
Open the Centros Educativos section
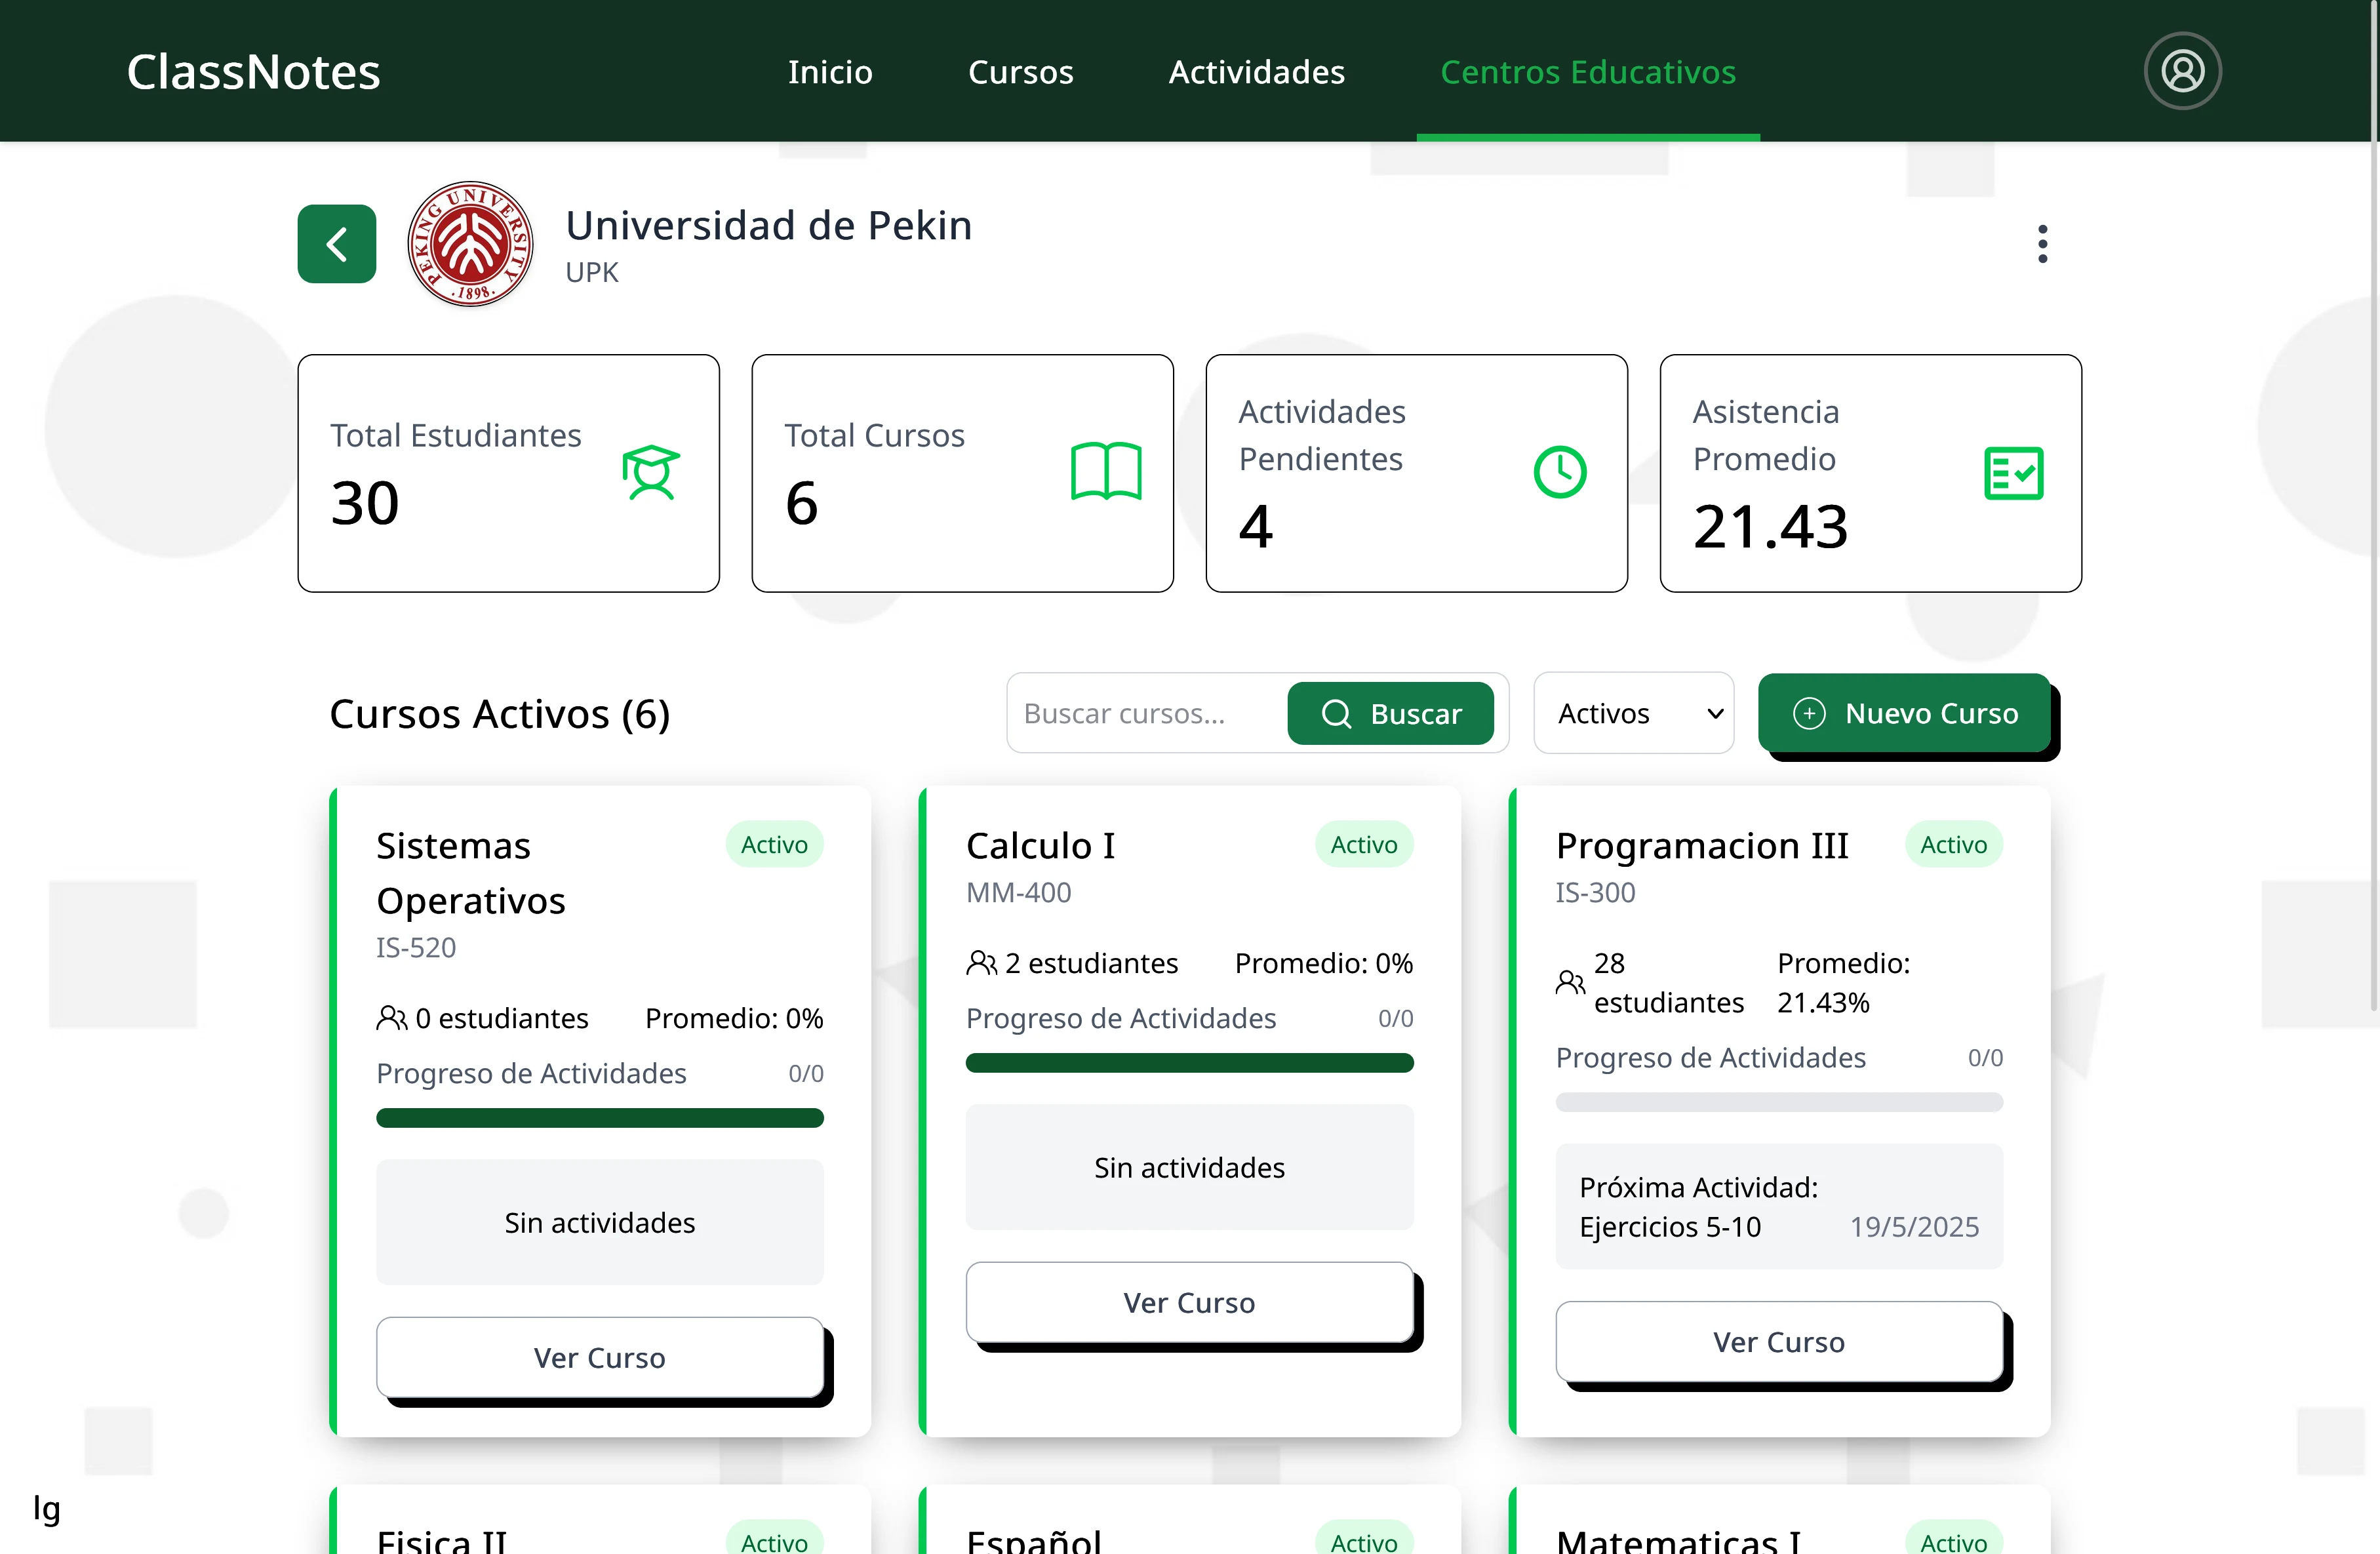(1588, 71)
